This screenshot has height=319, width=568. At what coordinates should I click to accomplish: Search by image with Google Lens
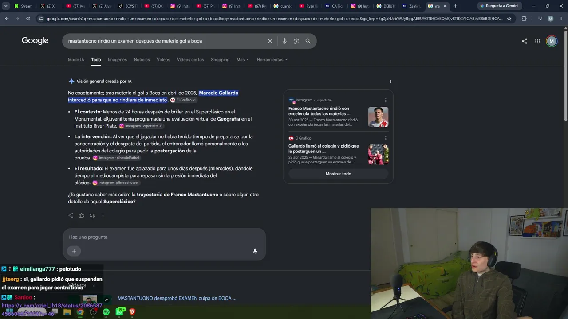point(296,41)
